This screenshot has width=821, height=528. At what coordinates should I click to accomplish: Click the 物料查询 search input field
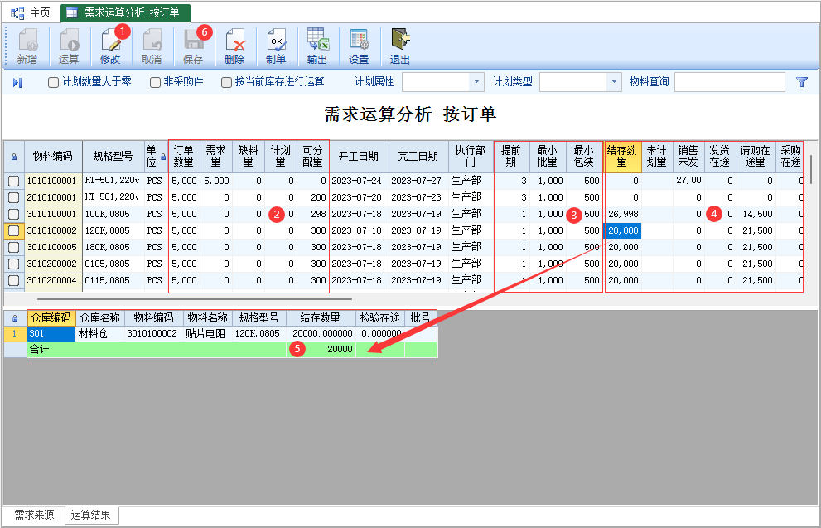(x=729, y=82)
